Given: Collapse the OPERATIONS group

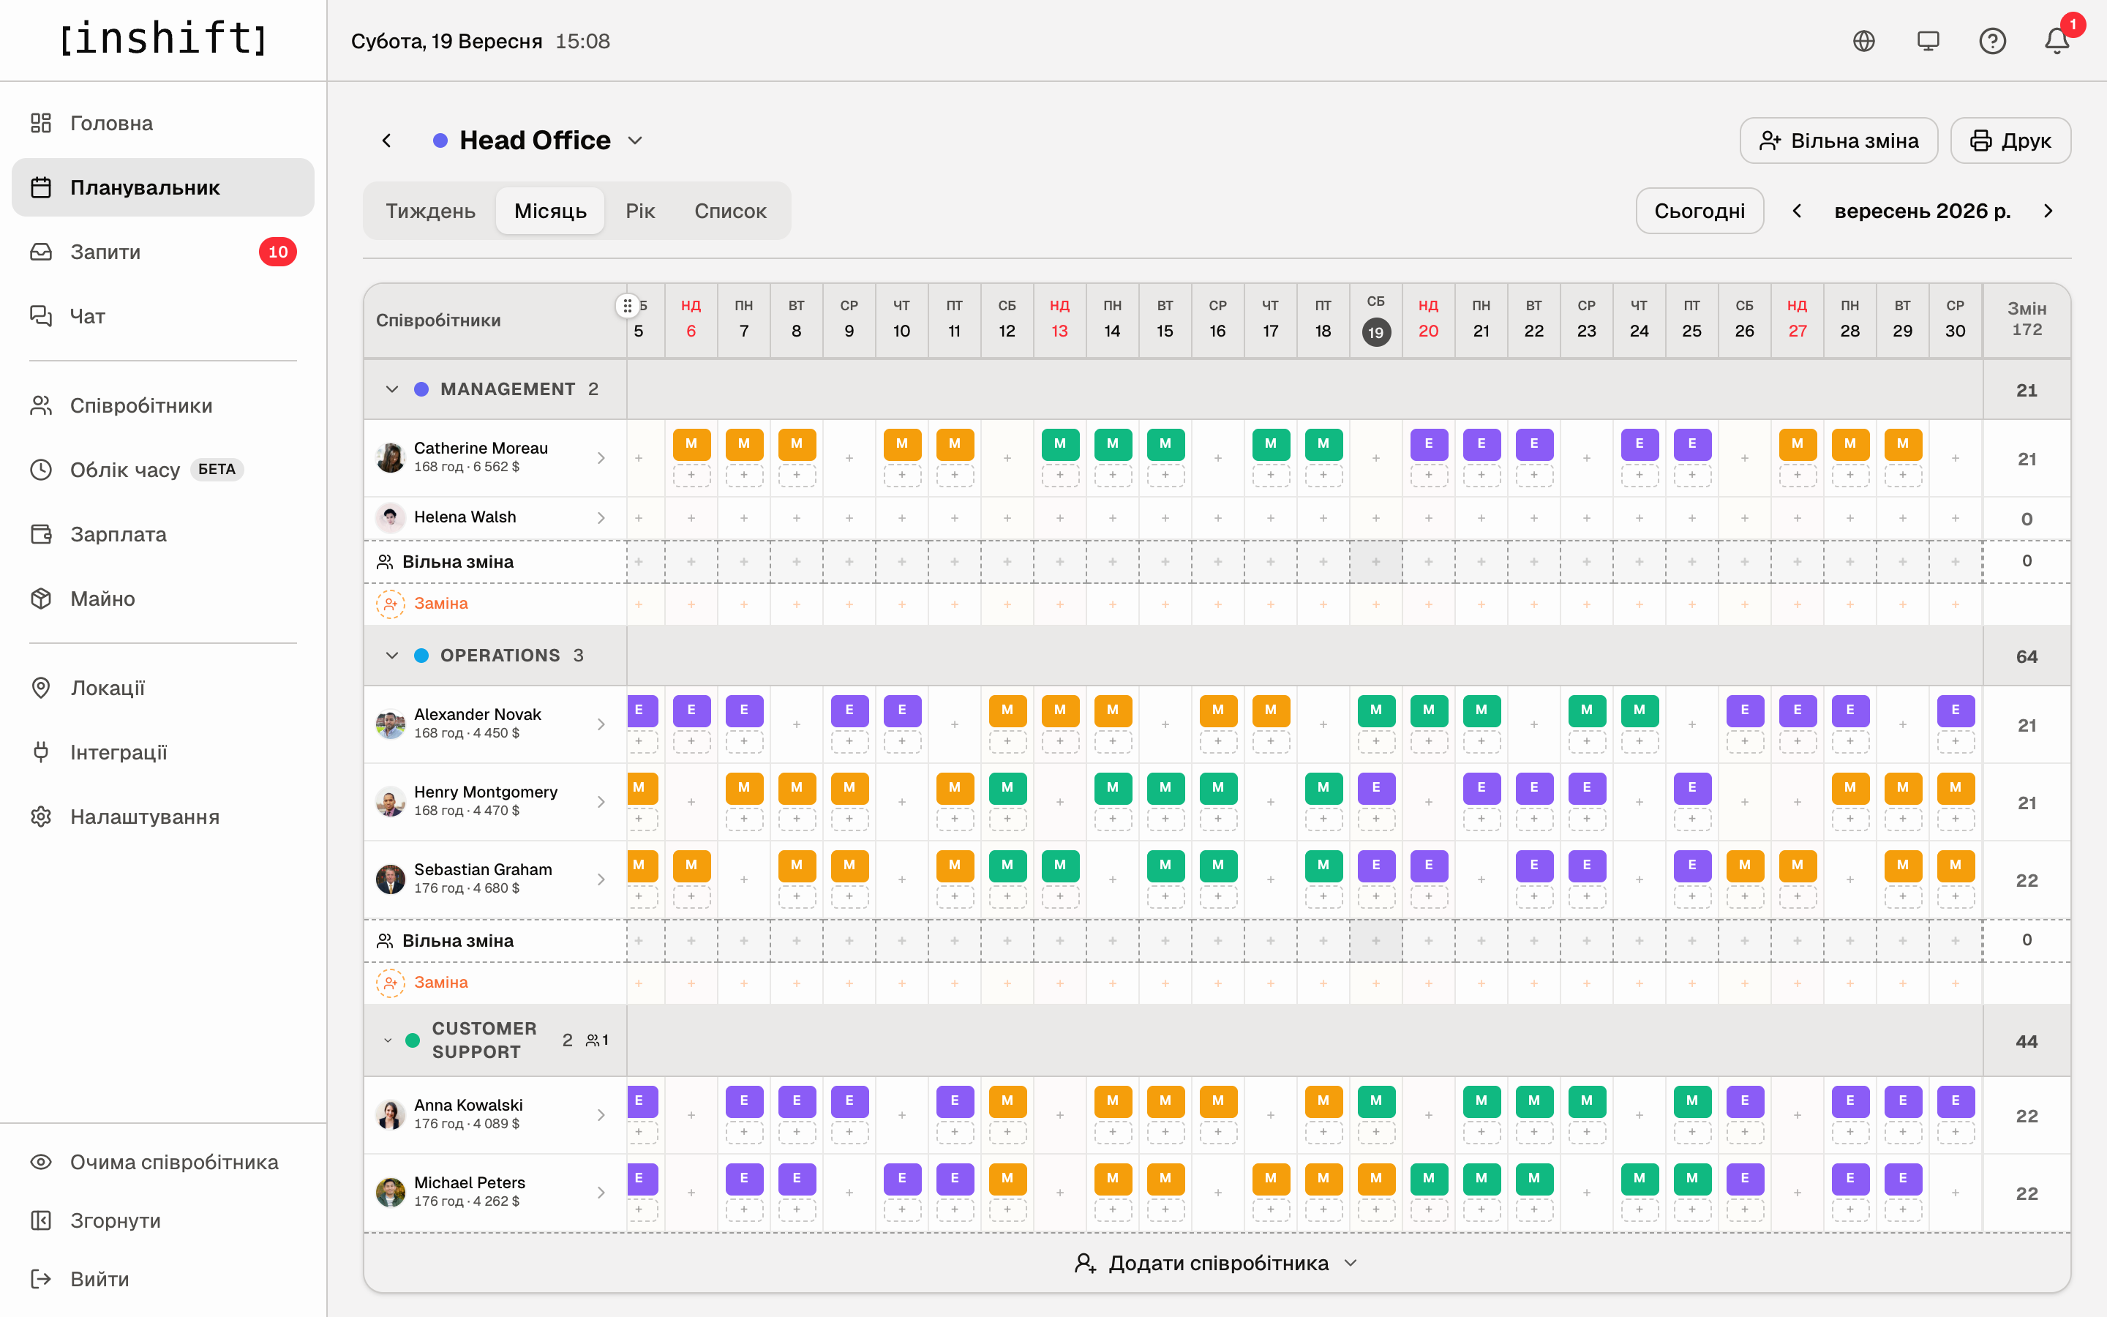Looking at the screenshot, I should (392, 655).
